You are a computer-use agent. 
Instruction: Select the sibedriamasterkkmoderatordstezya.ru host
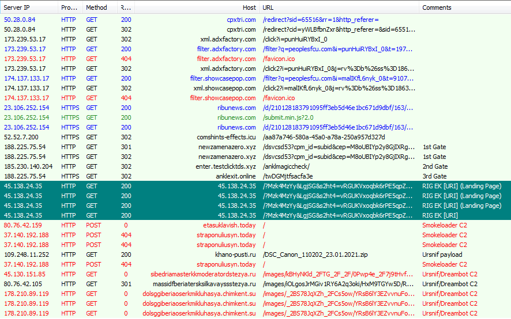tap(203, 274)
